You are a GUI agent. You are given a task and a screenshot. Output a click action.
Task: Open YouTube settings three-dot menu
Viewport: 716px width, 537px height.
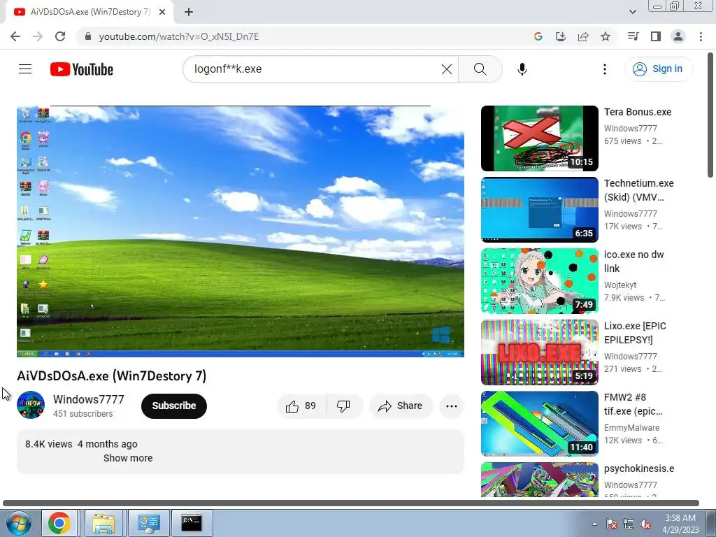point(605,69)
